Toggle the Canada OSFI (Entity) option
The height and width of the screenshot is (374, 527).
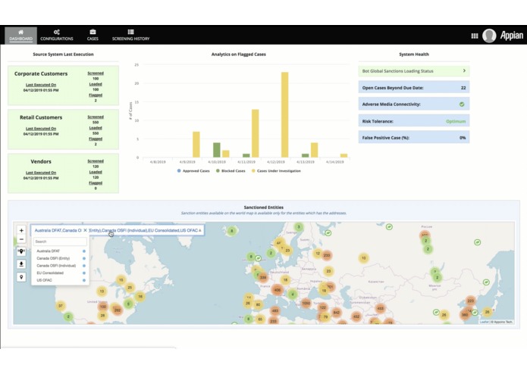pos(60,258)
